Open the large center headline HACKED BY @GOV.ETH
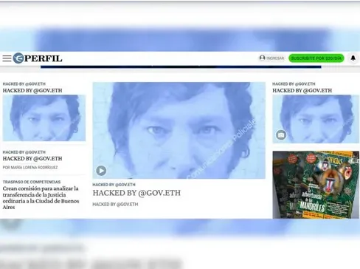Image resolution: width=360 pixels, height=269 pixels. (136, 193)
